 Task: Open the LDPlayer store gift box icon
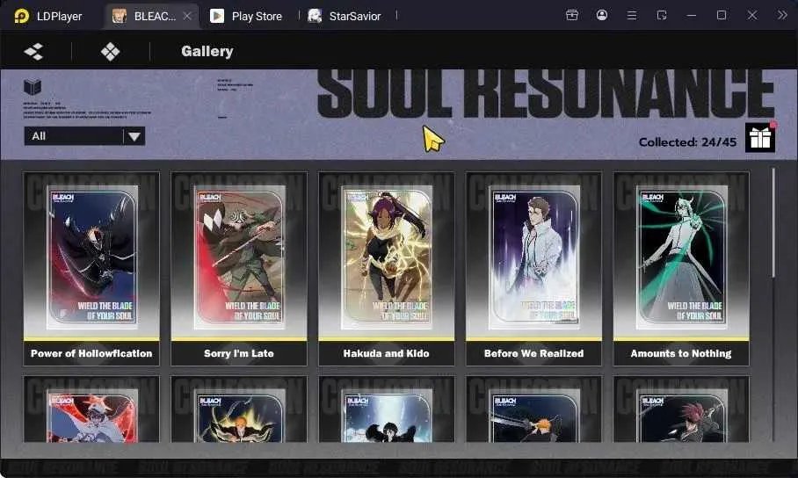[x=572, y=15]
